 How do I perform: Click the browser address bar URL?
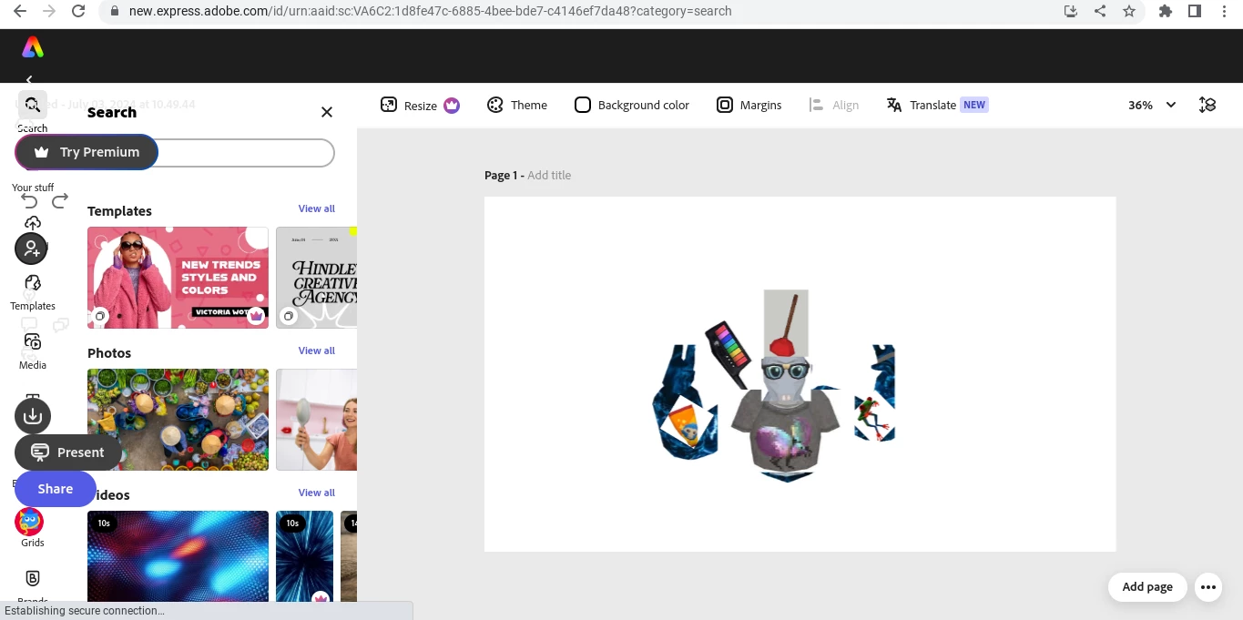pyautogui.click(x=430, y=11)
